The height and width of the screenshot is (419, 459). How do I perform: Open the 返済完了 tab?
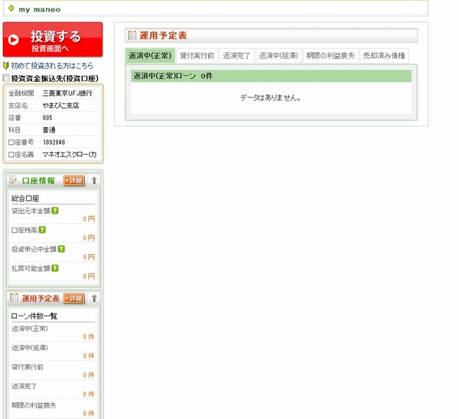[x=236, y=56]
